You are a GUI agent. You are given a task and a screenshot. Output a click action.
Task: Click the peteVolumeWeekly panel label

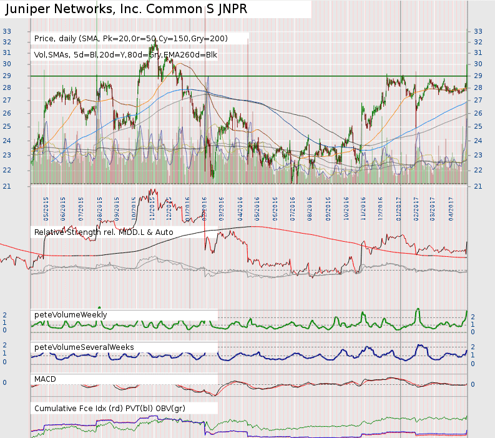(x=71, y=315)
